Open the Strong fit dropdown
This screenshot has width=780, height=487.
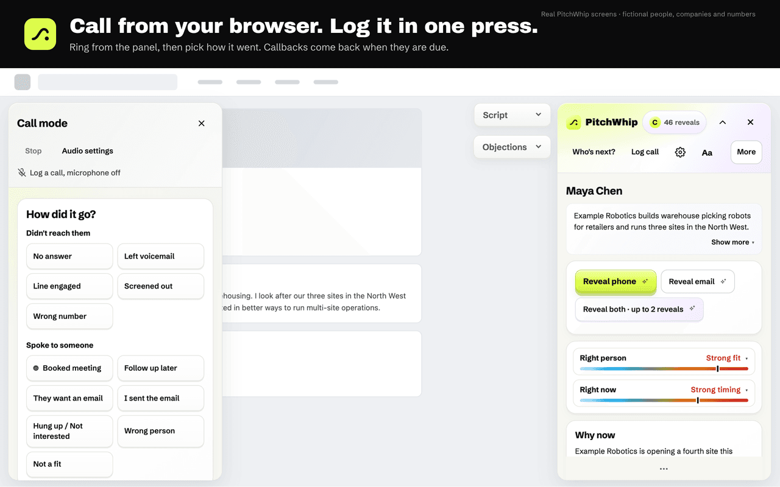[x=727, y=358]
